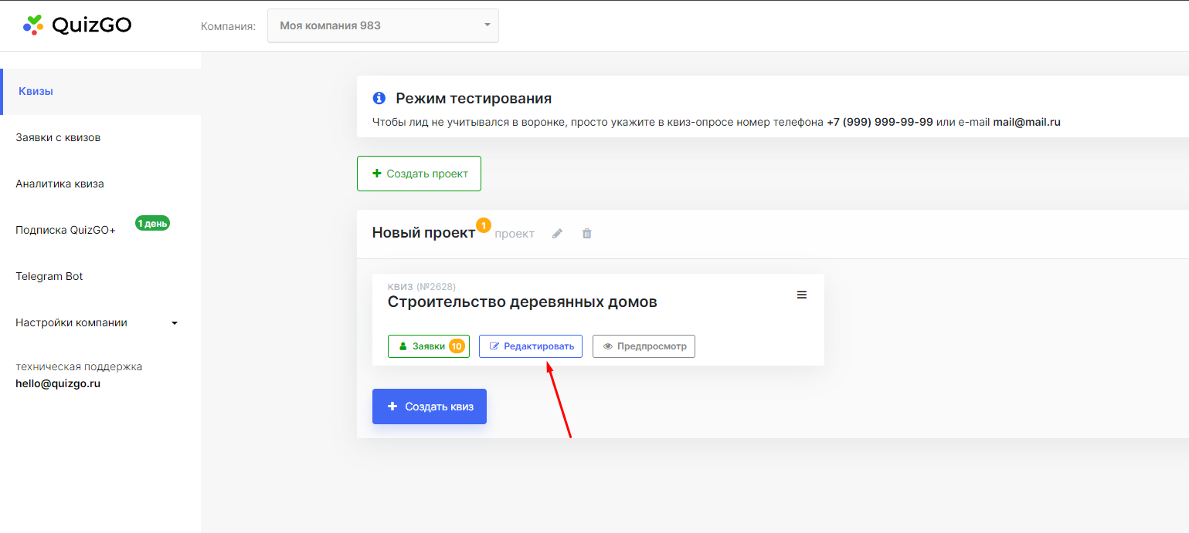Click the QuizGO logo icon
The height and width of the screenshot is (533, 1189).
(32, 25)
